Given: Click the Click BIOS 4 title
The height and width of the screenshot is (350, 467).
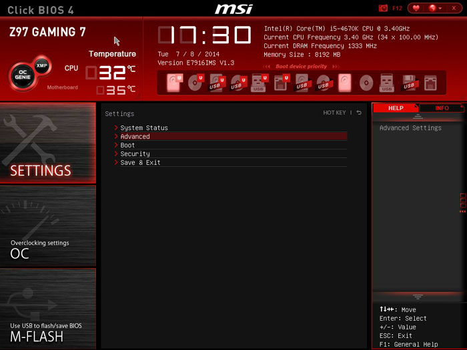Looking at the screenshot, I should [x=41, y=10].
